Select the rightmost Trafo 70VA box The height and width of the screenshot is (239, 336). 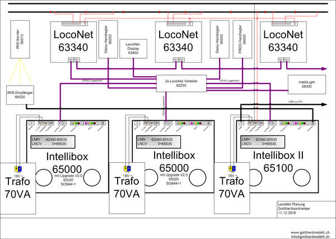(x=231, y=189)
